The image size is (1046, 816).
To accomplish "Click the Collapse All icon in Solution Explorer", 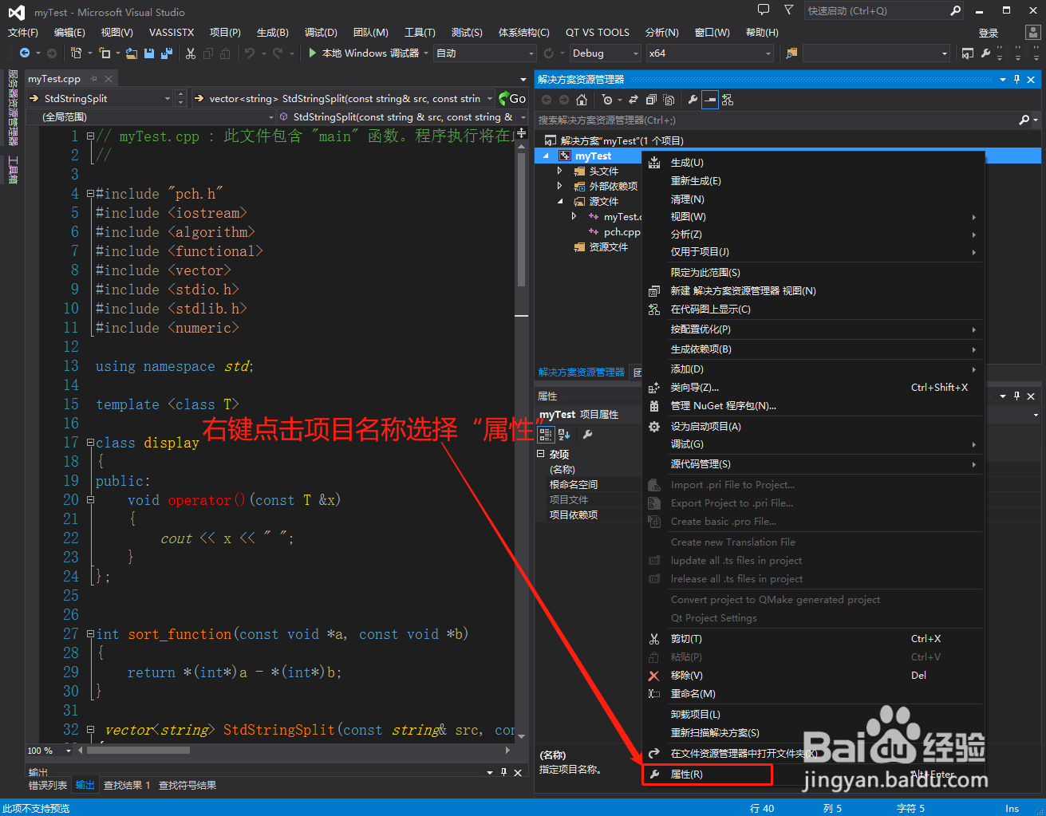I will (651, 100).
